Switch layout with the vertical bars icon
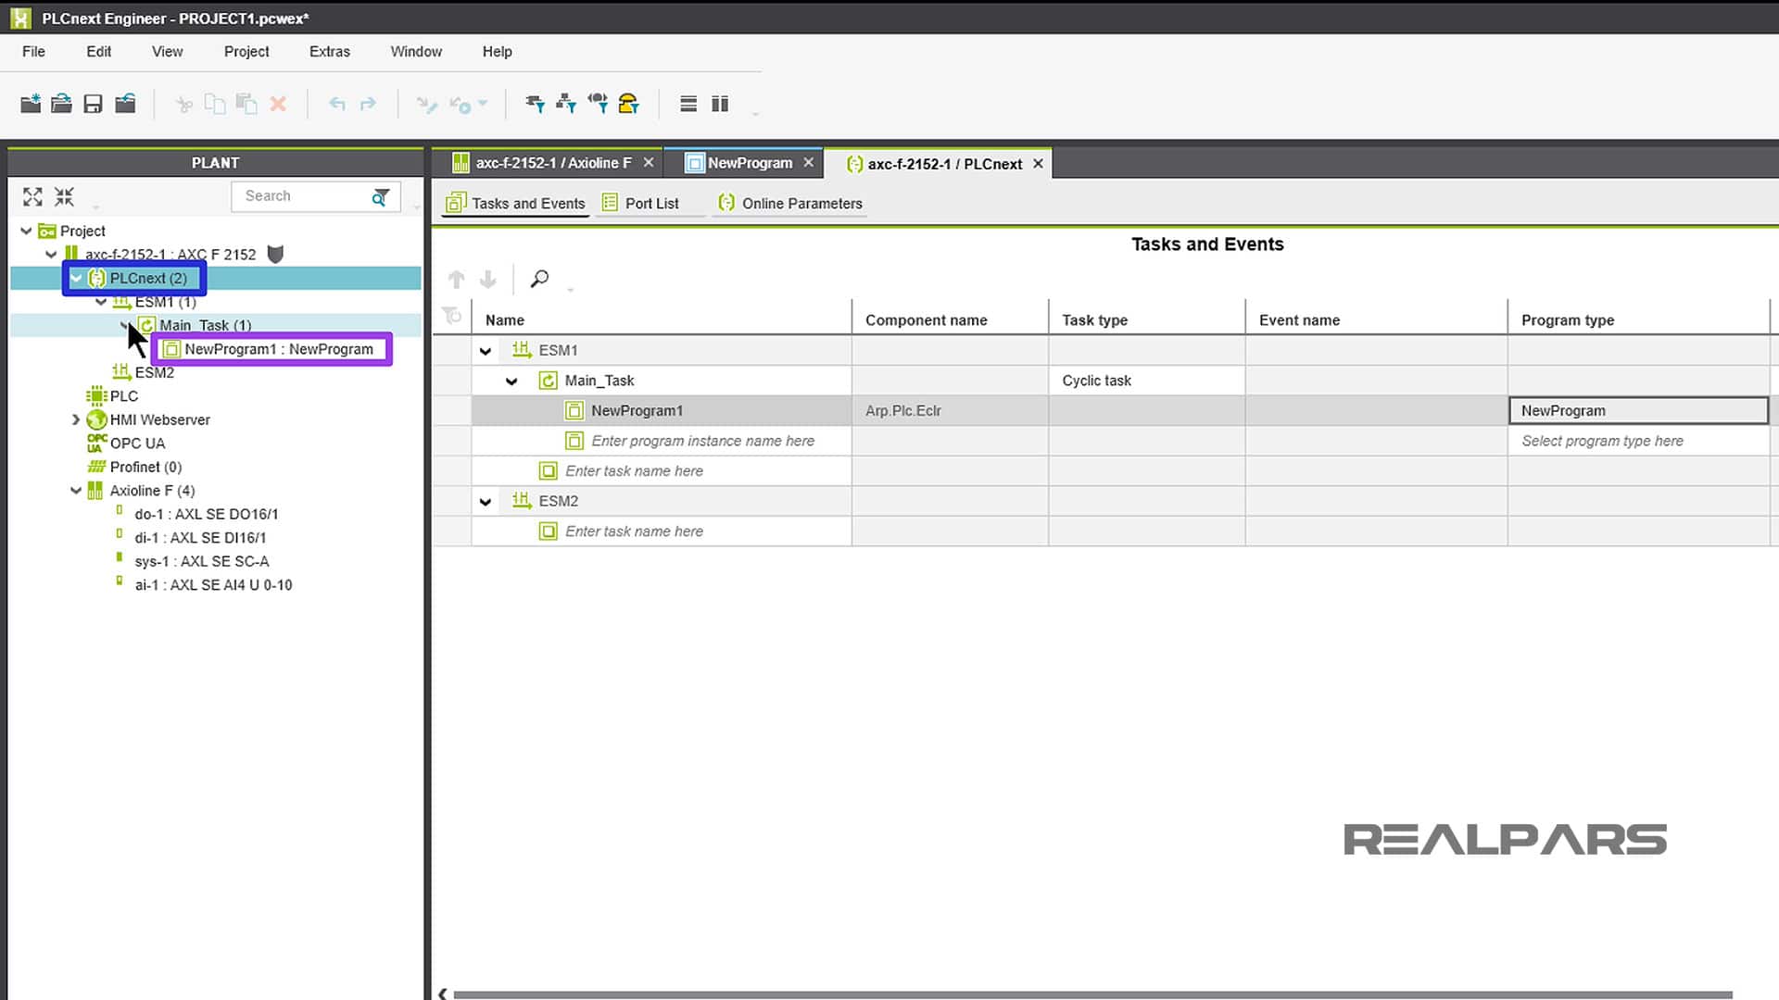 (720, 104)
